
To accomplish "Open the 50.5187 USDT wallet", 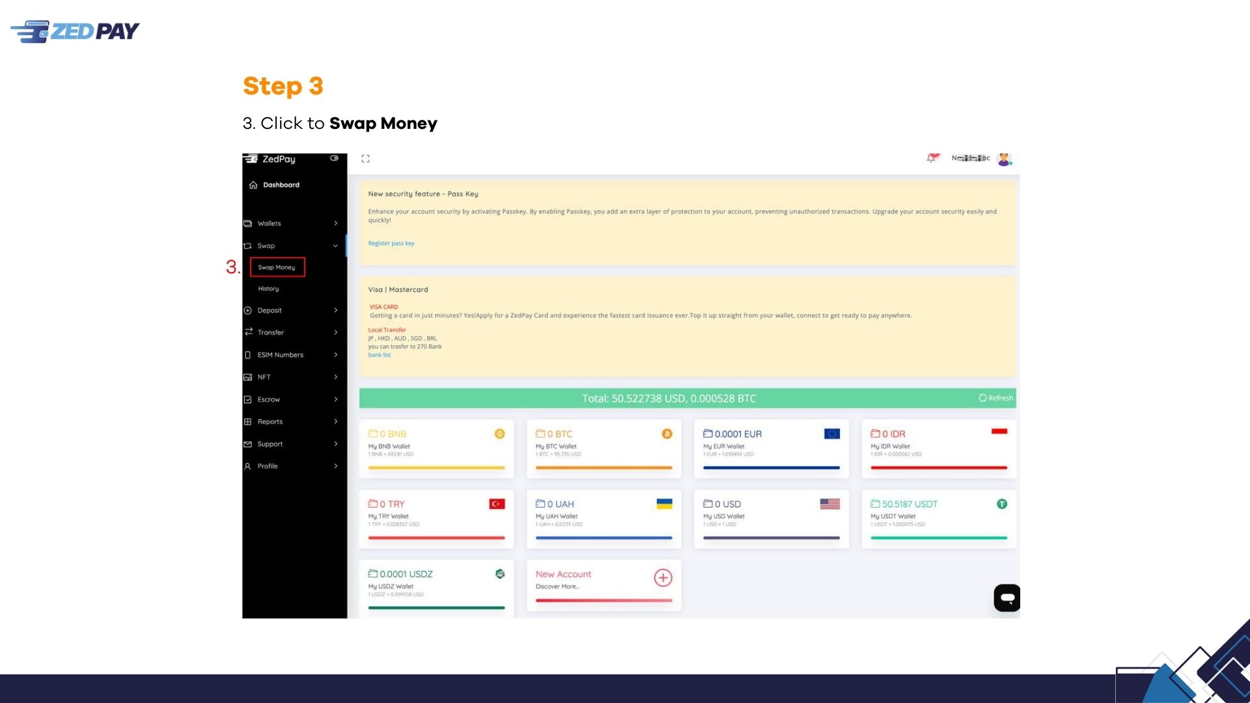I will coord(939,519).
